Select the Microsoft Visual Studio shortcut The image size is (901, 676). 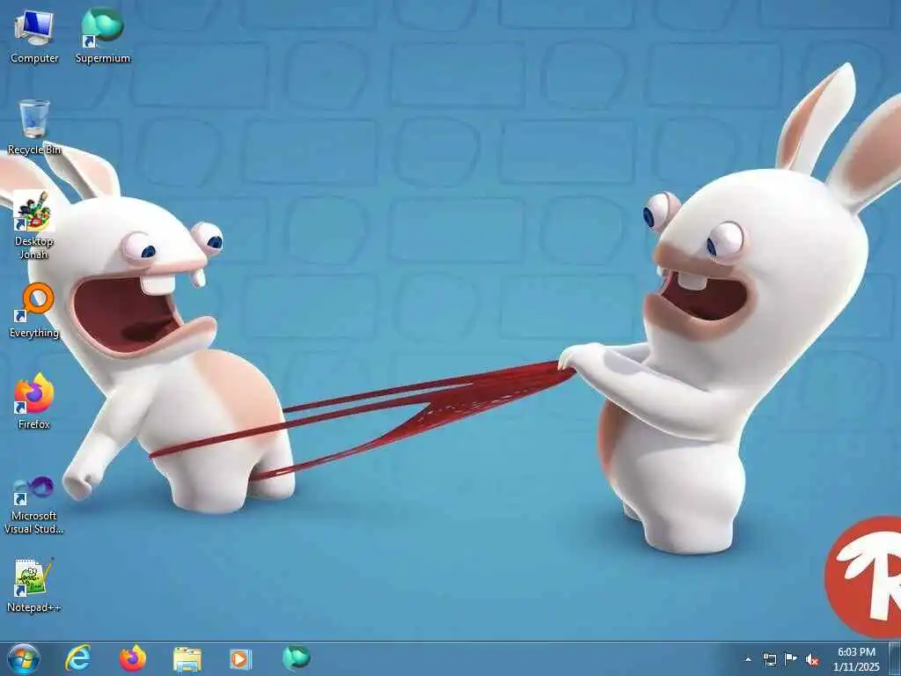pyautogui.click(x=34, y=504)
